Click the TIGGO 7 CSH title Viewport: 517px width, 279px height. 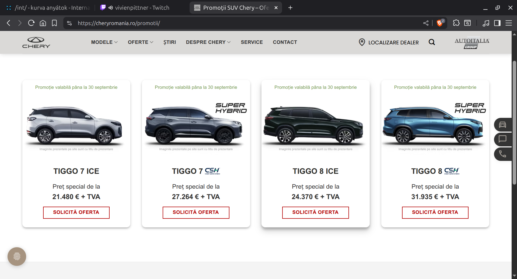[196, 171]
